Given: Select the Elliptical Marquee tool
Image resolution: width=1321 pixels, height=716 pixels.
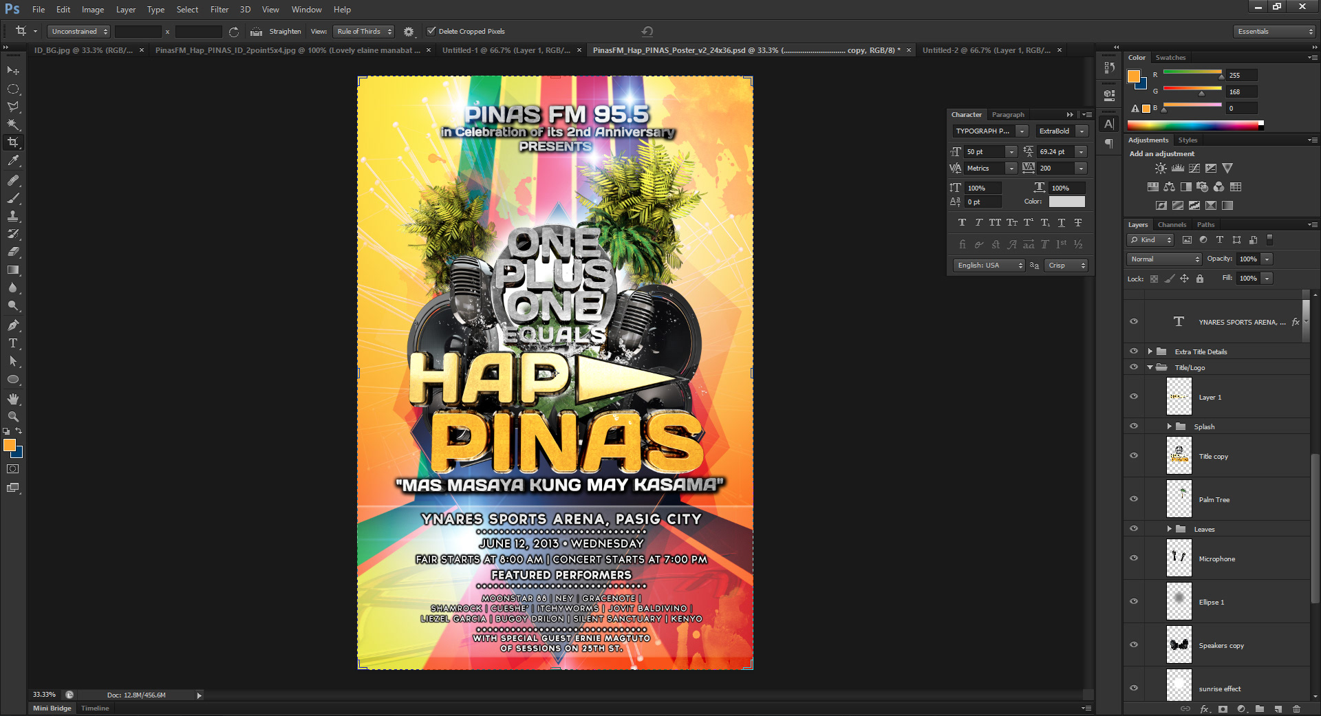Looking at the screenshot, I should (x=13, y=89).
